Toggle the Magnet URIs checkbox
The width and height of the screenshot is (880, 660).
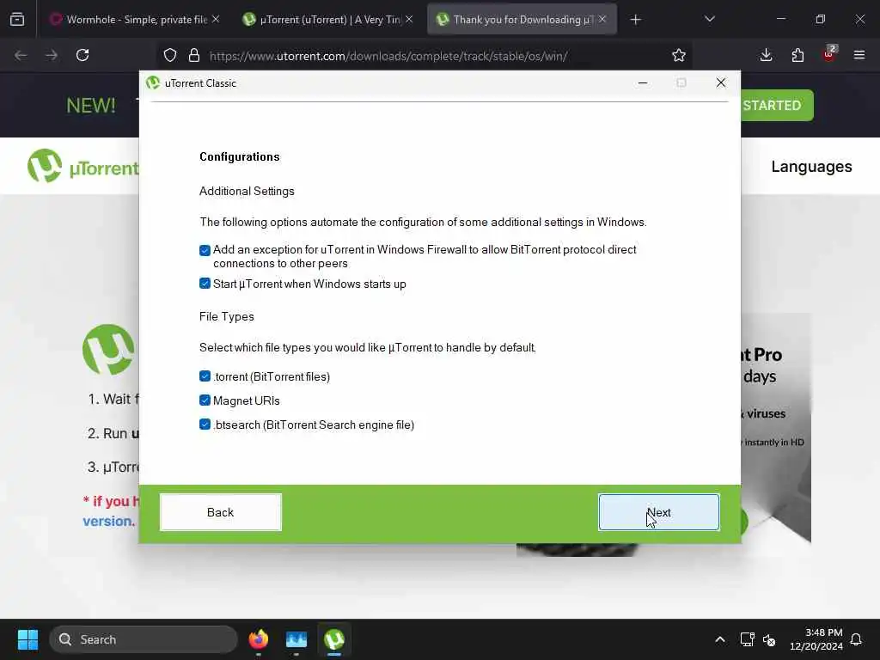(205, 400)
